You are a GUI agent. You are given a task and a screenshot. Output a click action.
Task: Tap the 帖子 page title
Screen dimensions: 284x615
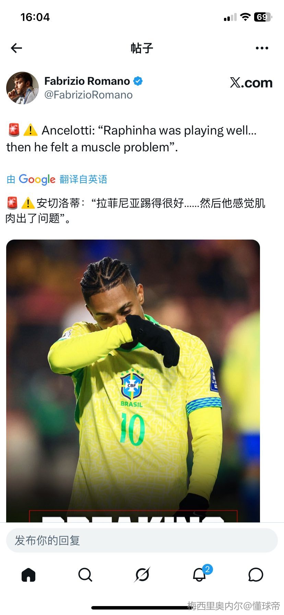pyautogui.click(x=142, y=48)
